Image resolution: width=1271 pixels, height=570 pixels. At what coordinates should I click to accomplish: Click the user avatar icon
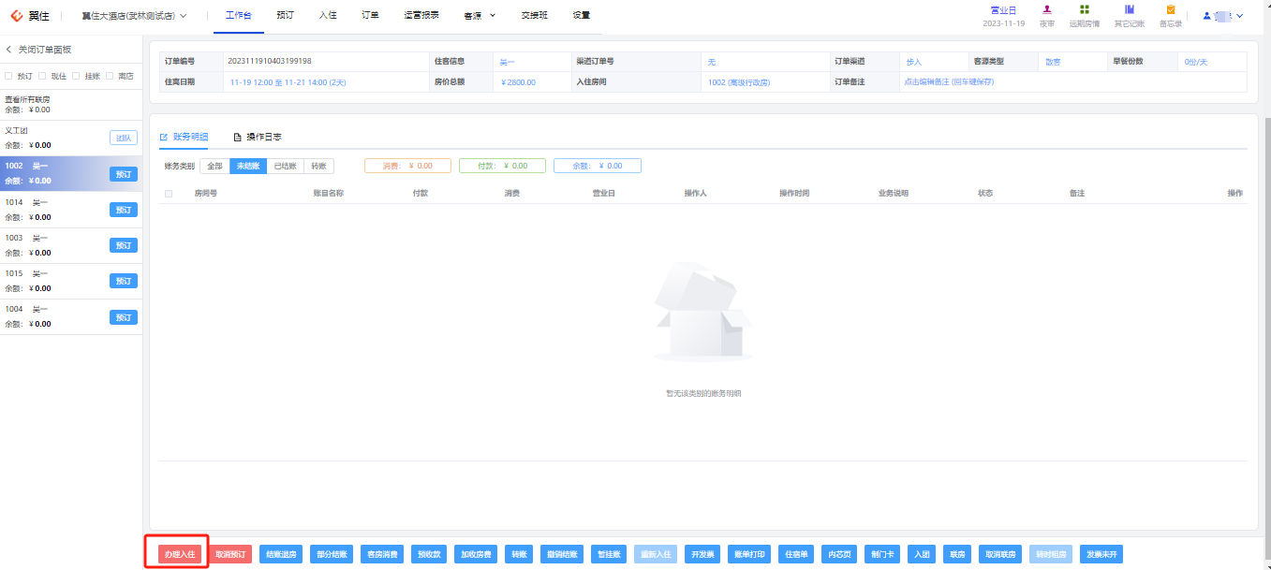tap(1207, 16)
